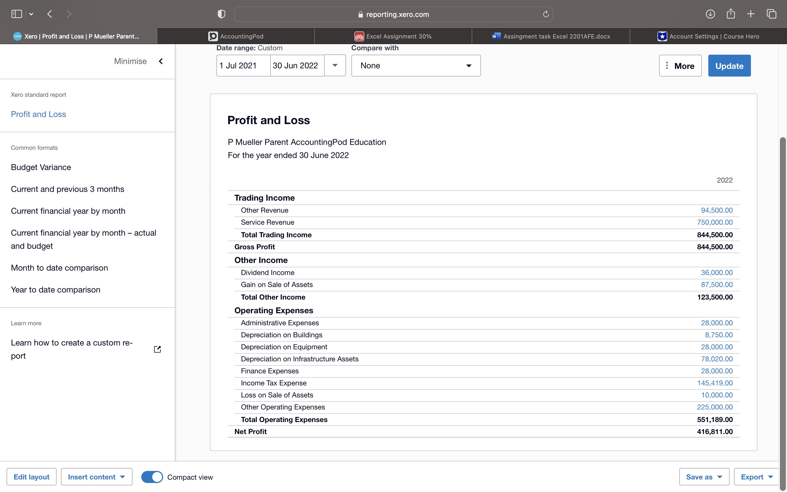This screenshot has height=492, width=787.
Task: Show the tab overview icon
Action: (x=771, y=14)
